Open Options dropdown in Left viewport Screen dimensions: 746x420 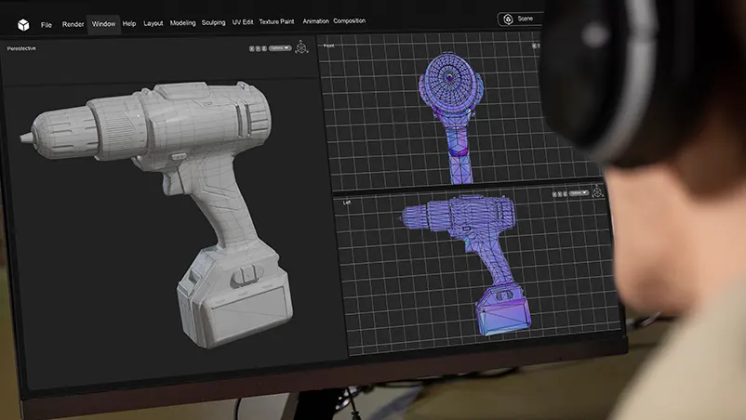579,193
